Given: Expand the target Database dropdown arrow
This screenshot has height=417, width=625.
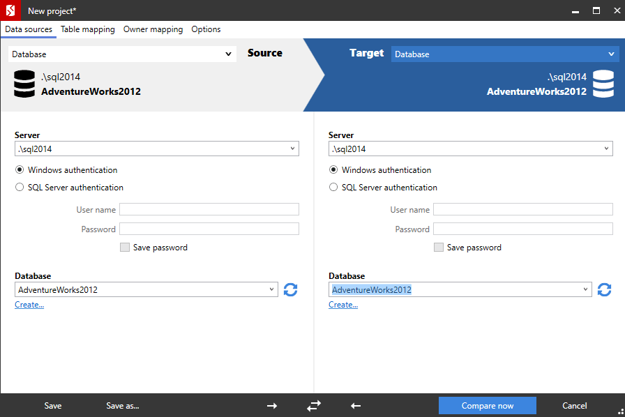Looking at the screenshot, I should [585, 289].
